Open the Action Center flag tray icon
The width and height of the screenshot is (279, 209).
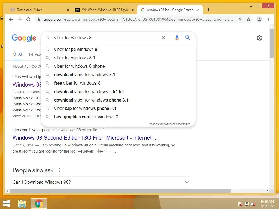tap(240, 204)
